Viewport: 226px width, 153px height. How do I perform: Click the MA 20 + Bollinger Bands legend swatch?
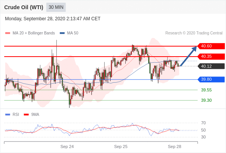[x=8, y=33]
